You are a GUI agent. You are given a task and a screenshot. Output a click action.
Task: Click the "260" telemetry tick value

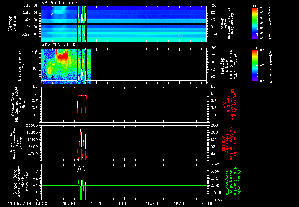(x=213, y=125)
